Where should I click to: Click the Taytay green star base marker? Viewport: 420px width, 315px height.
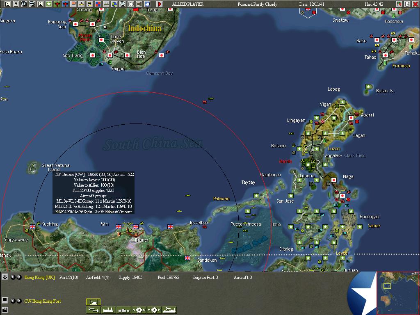pyautogui.click(x=256, y=196)
